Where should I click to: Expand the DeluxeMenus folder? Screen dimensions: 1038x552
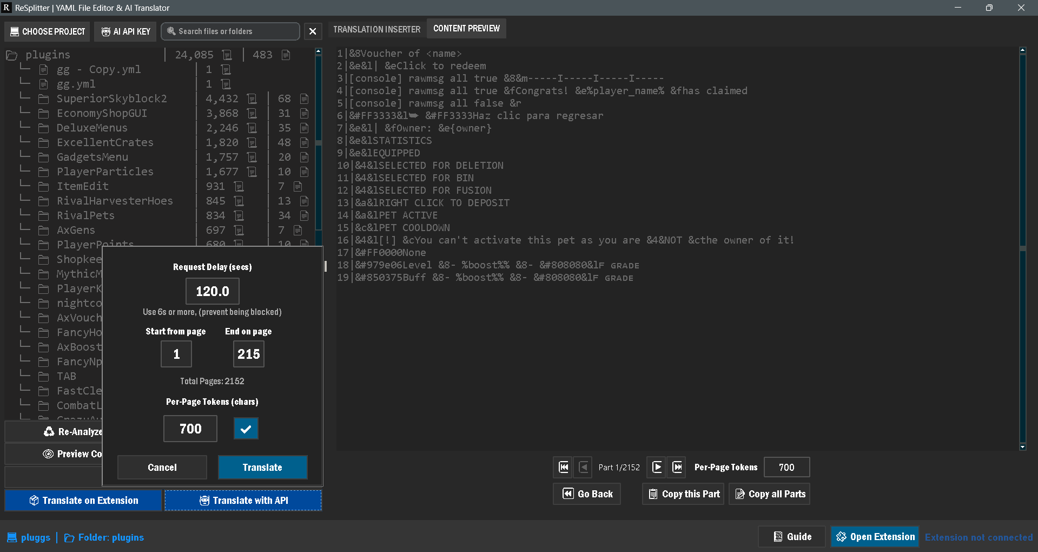pyautogui.click(x=92, y=128)
